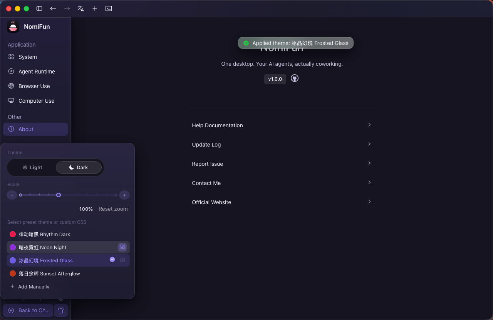Screen dimensions: 493x320
Task: Open the language translate icon
Action: (x=81, y=8)
